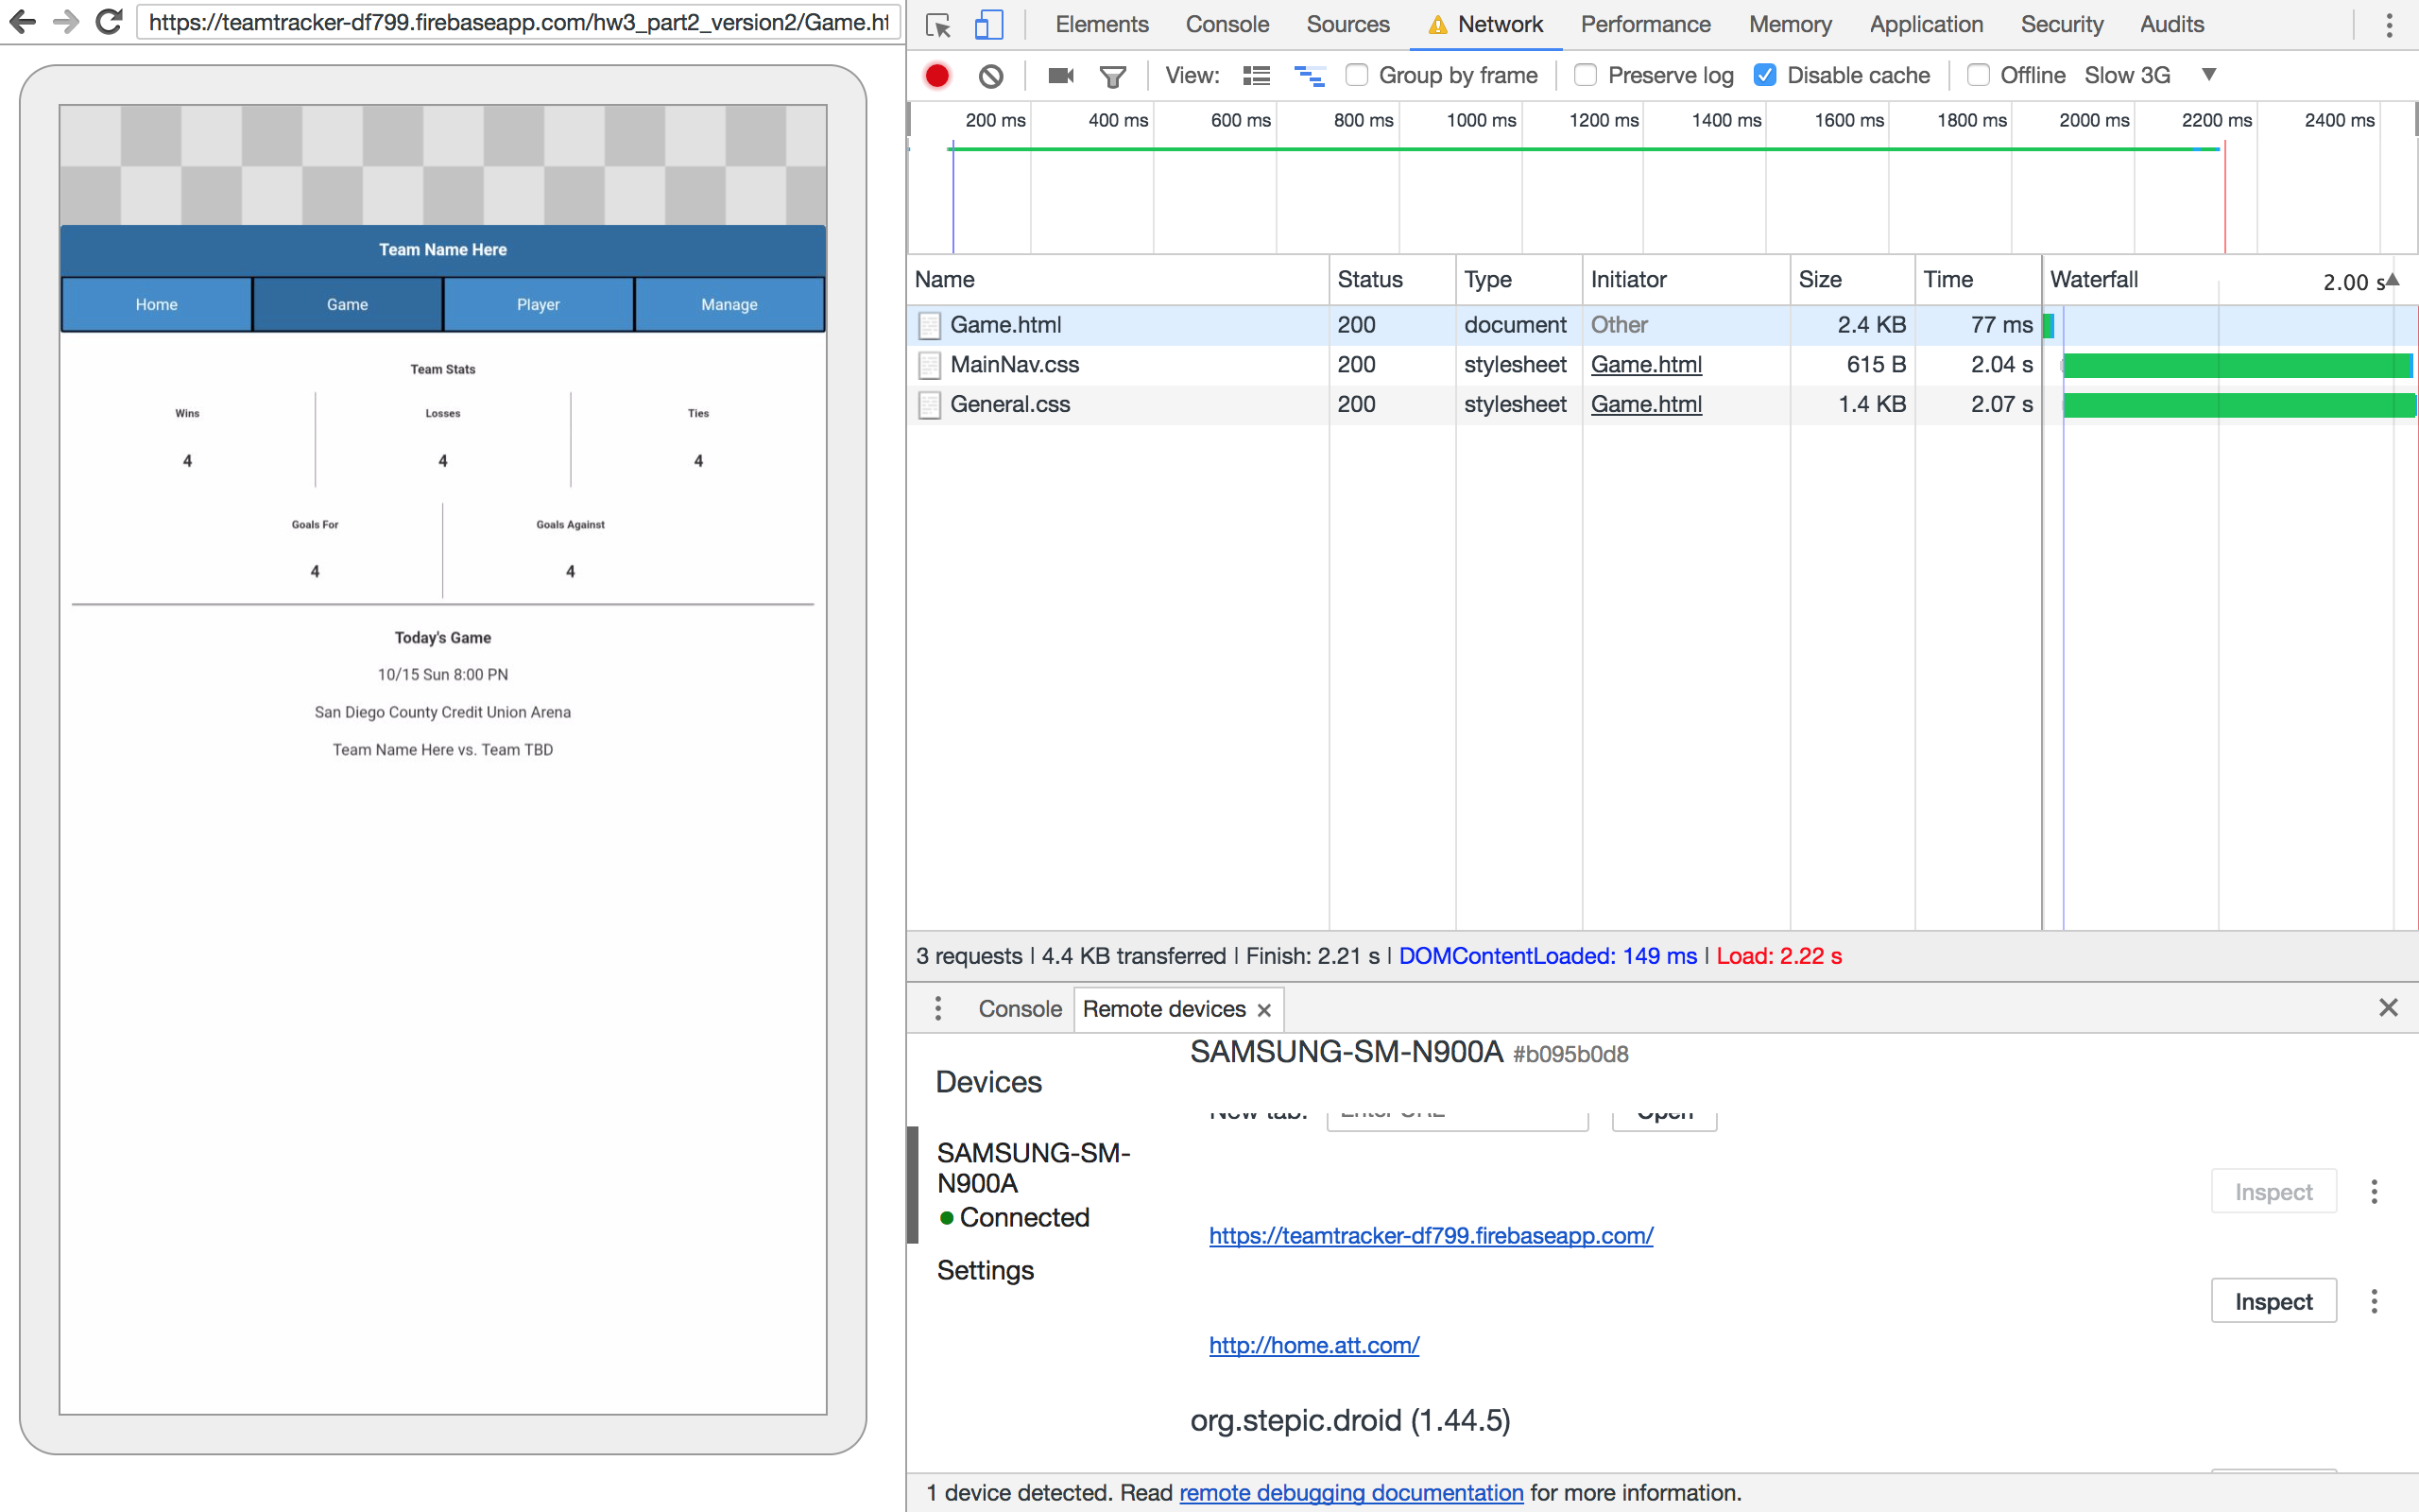The image size is (2419, 1512).
Task: Stop recording the network log
Action: click(x=937, y=76)
